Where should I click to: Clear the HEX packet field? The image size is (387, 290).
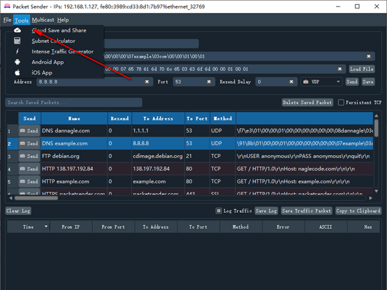tap(340, 69)
